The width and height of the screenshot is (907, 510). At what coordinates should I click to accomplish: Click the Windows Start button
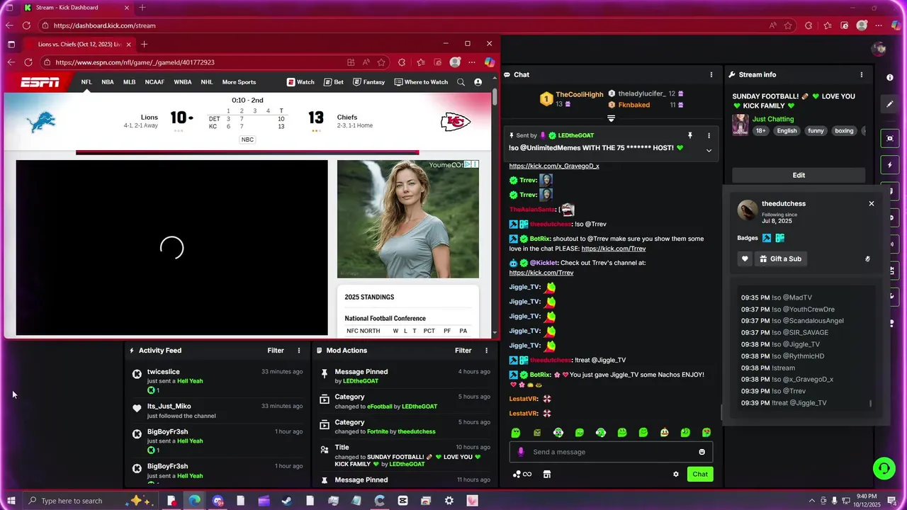11,501
